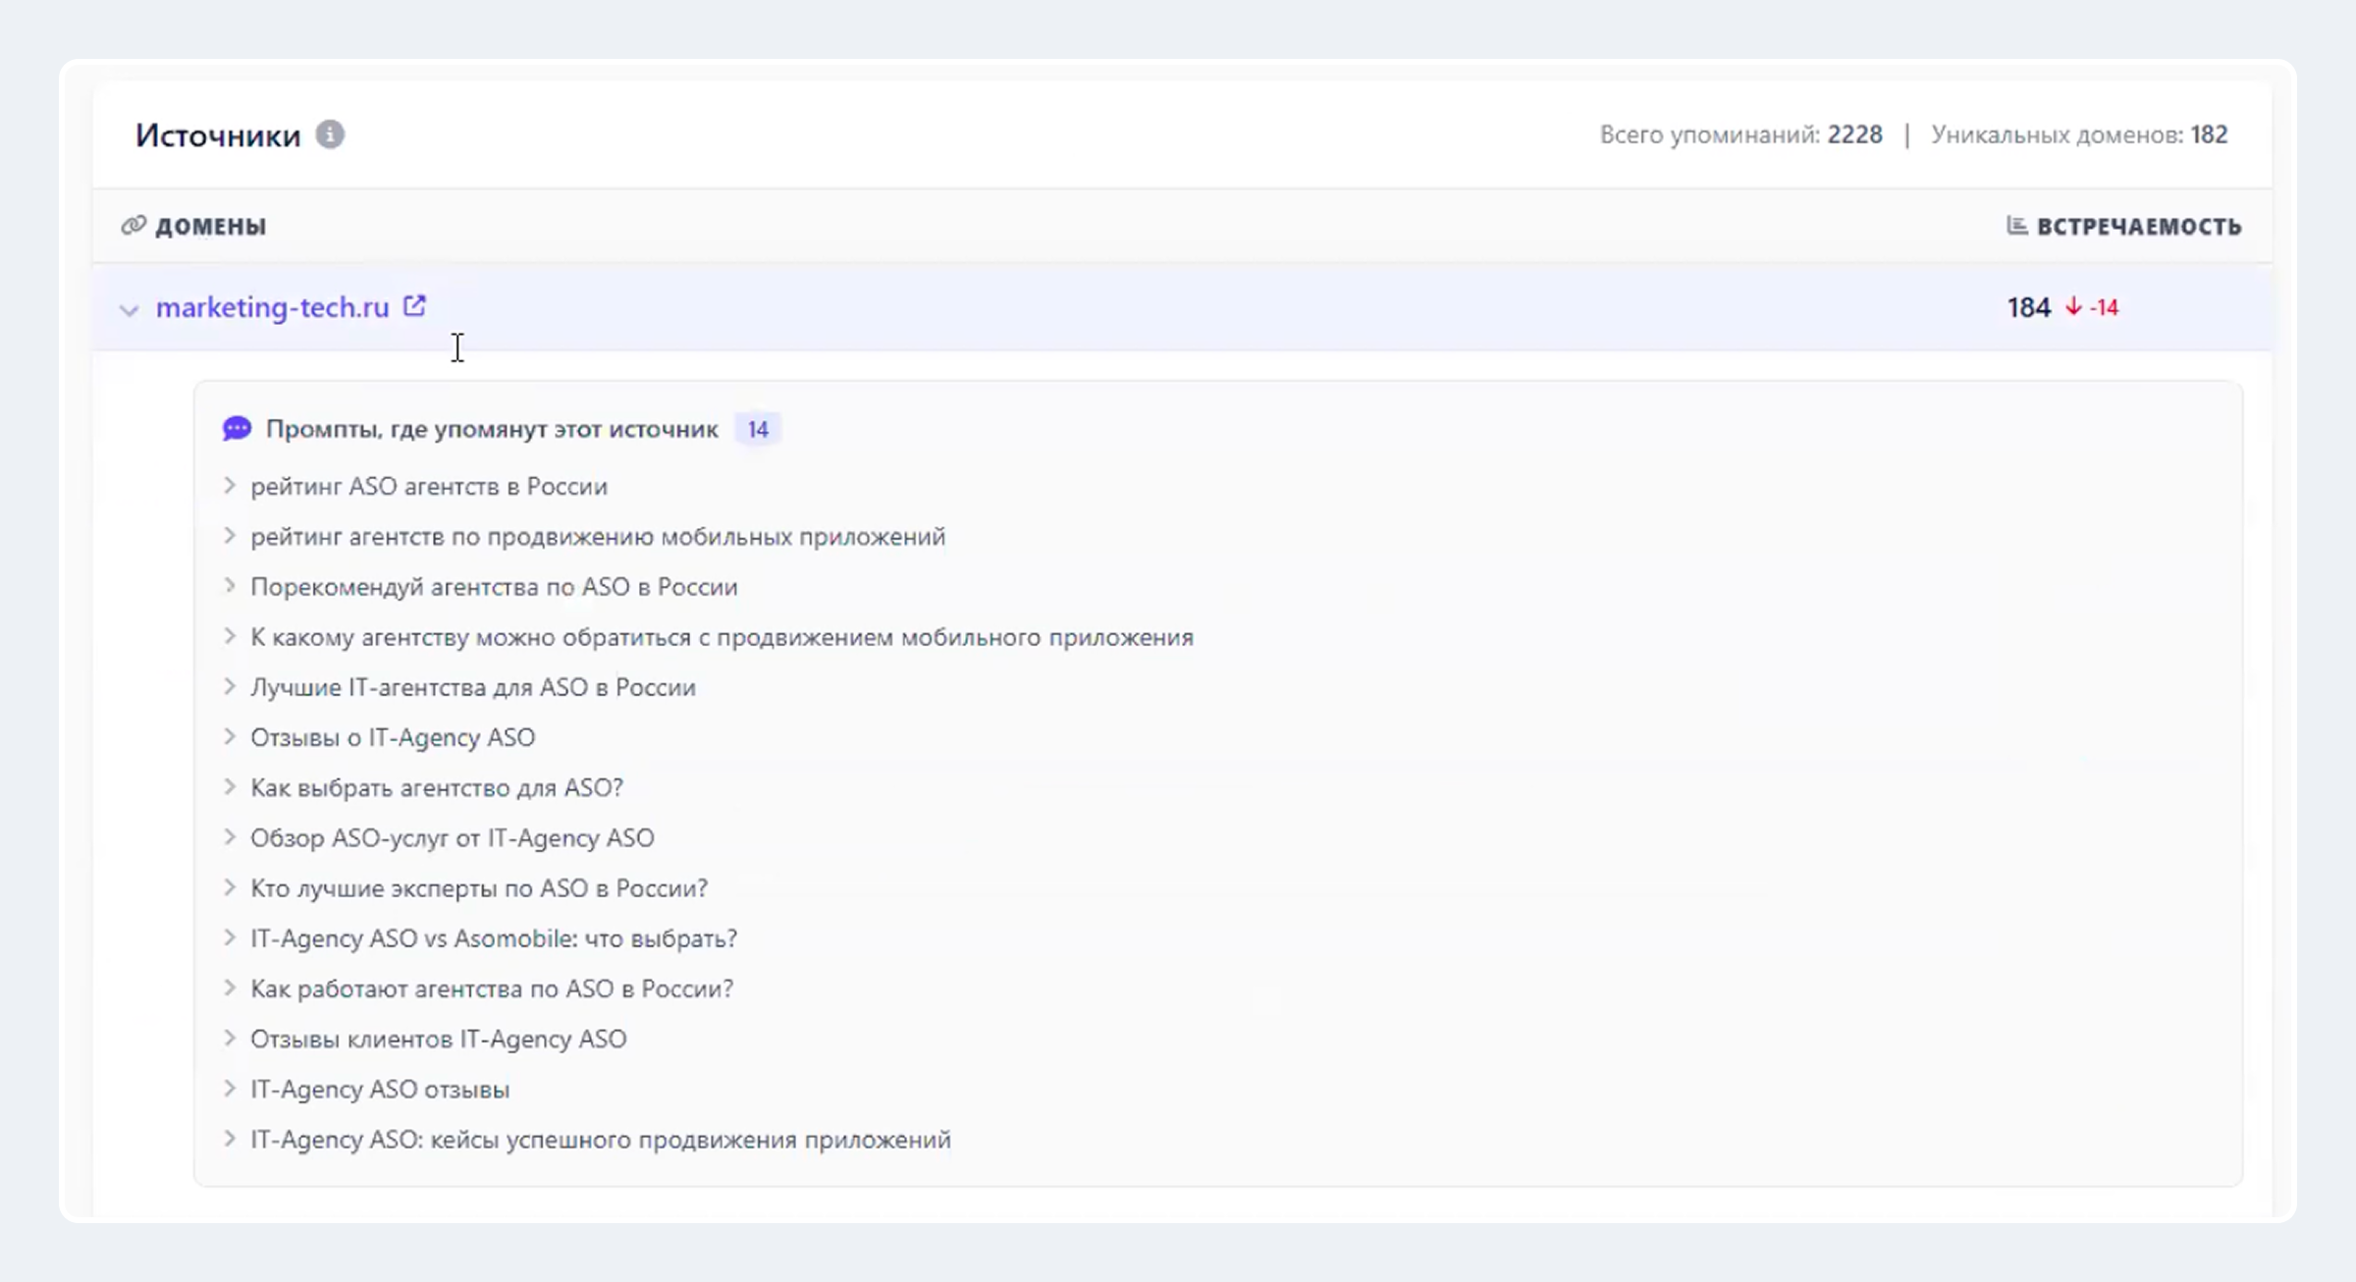Click the chart icon beside ВСТРЕЧАЕМОСТЬ

tap(2016, 226)
